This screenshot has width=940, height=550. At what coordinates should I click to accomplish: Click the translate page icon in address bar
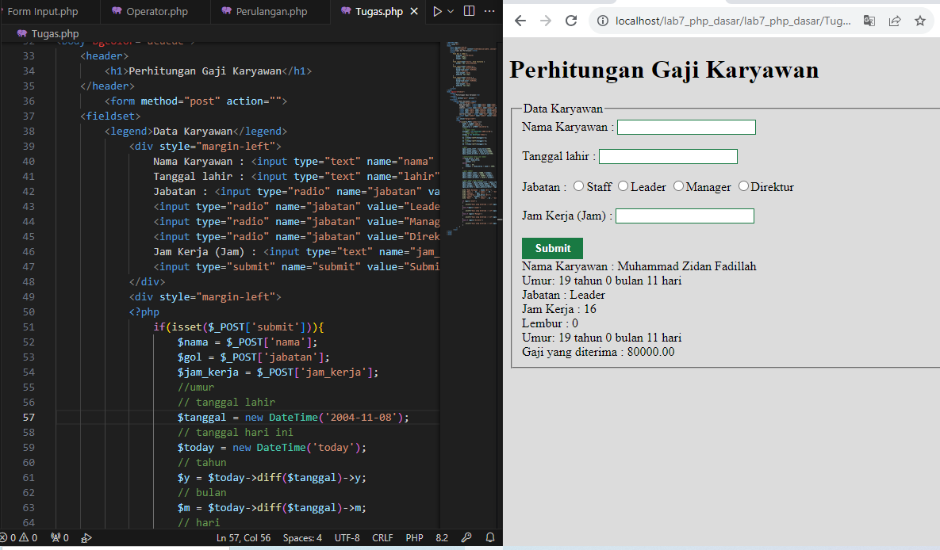tap(869, 21)
